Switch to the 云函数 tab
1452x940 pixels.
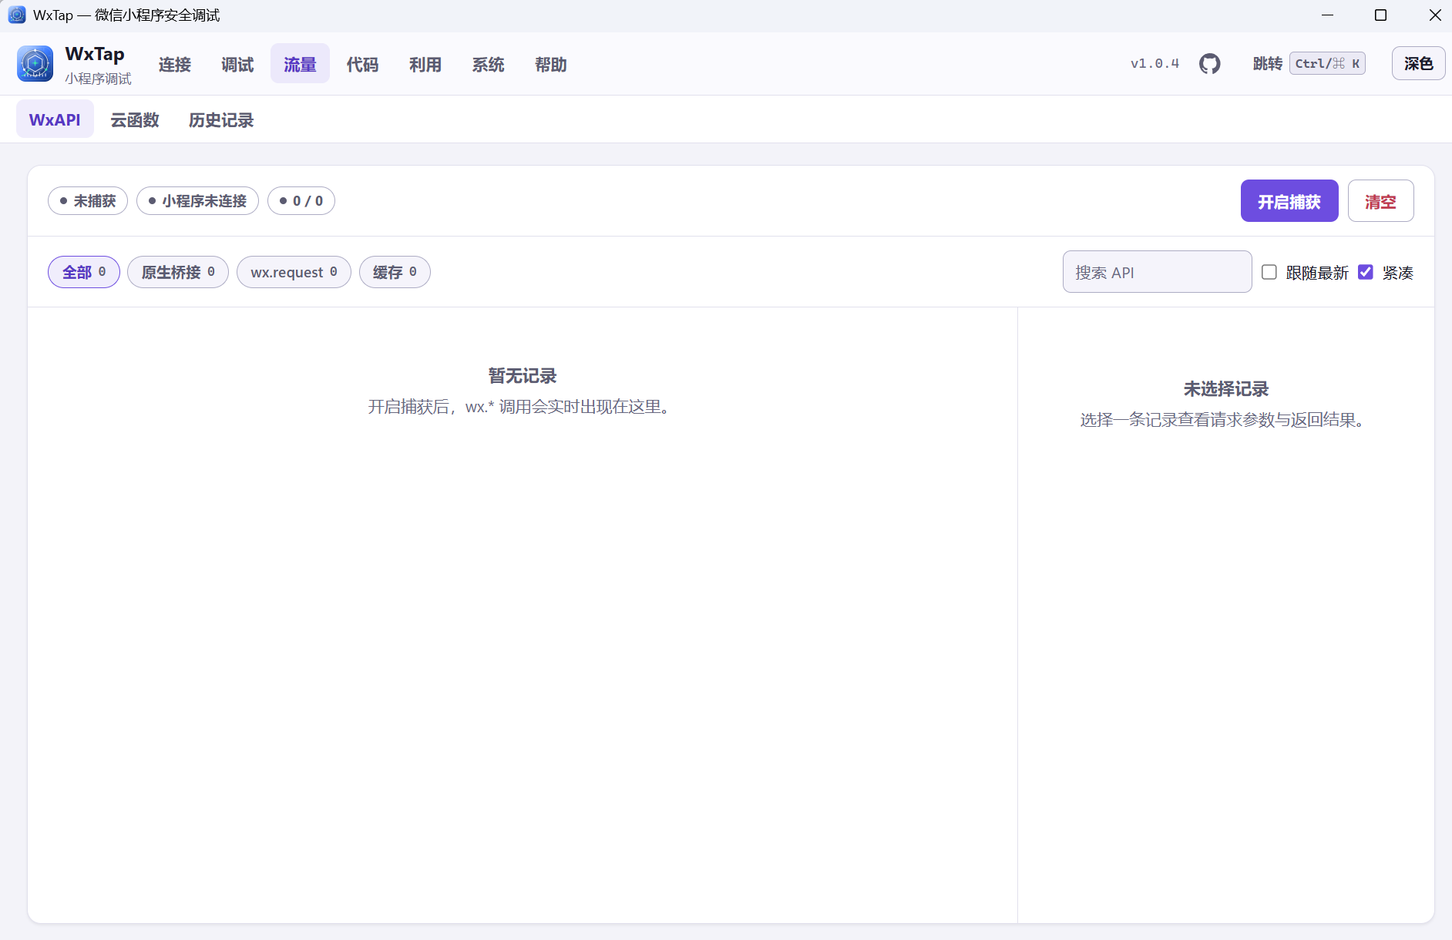click(x=135, y=119)
